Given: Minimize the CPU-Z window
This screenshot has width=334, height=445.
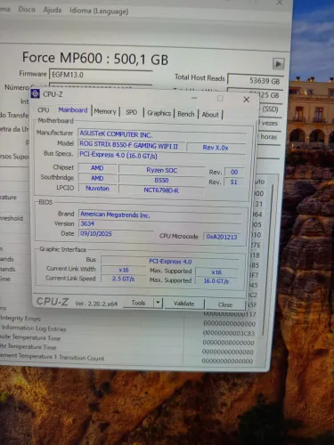Looking at the screenshot, I should (194, 98).
